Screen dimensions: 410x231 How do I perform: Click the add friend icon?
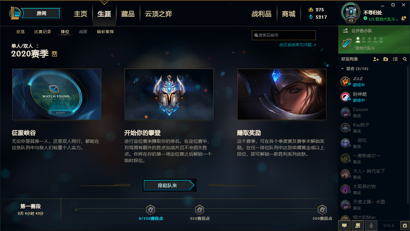tap(376, 59)
